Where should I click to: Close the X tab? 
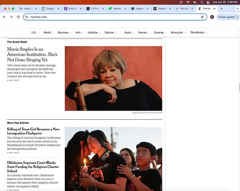[103, 9]
